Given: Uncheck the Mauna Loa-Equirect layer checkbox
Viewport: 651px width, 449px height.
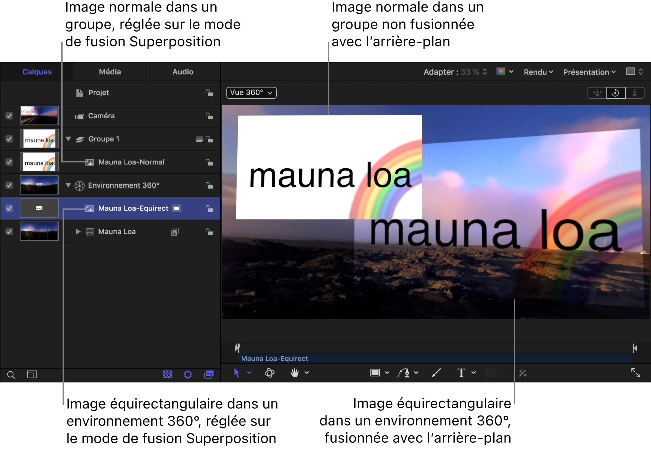Looking at the screenshot, I should pyautogui.click(x=9, y=208).
